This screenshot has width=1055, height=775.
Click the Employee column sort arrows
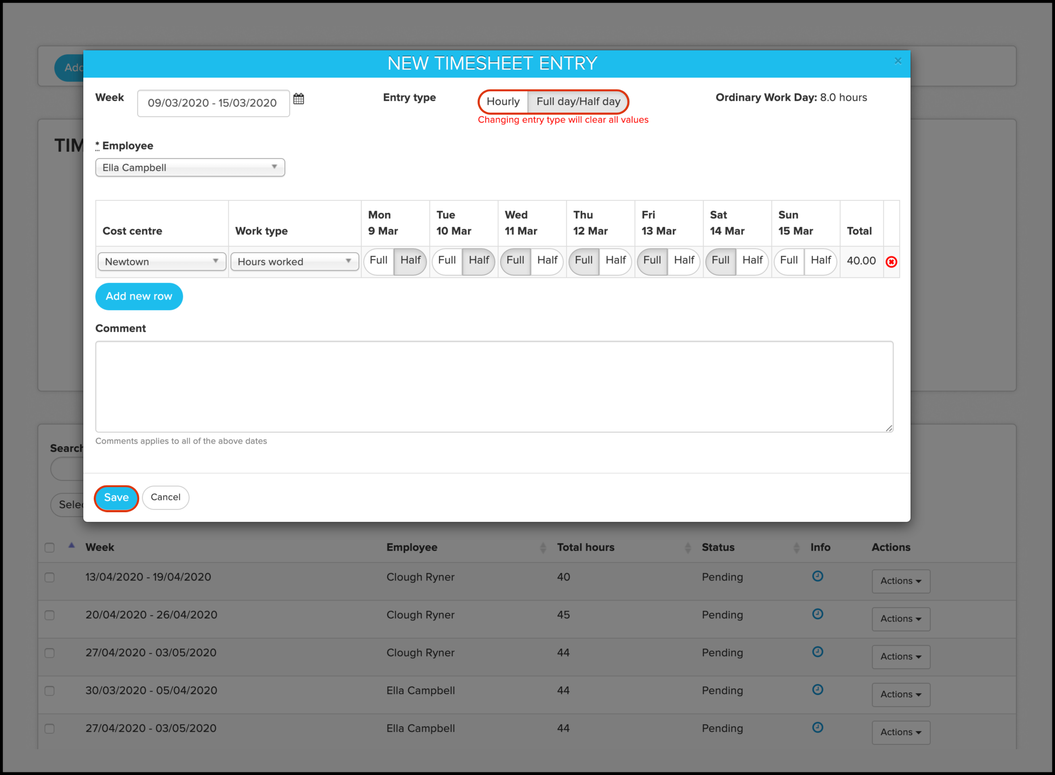click(543, 548)
